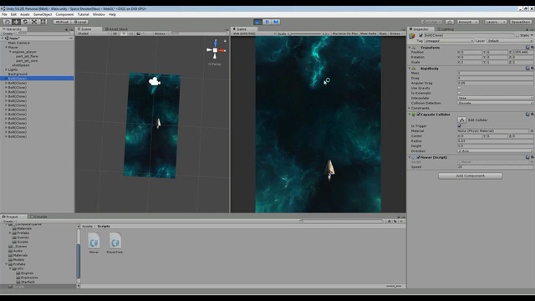Viewport: 535px width, 301px height.
Task: Switch to the Lighting tab
Action: pos(446,29)
